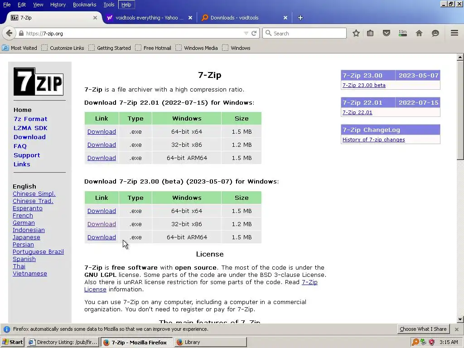Click the padlock site identity icon
The image size is (464, 348).
21,34
